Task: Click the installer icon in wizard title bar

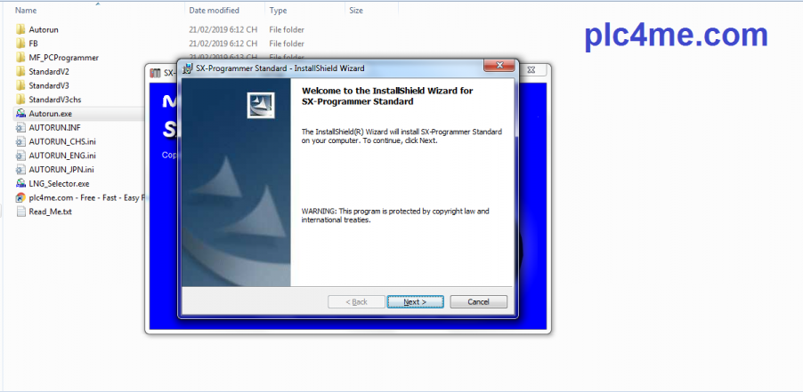Action: coord(188,68)
